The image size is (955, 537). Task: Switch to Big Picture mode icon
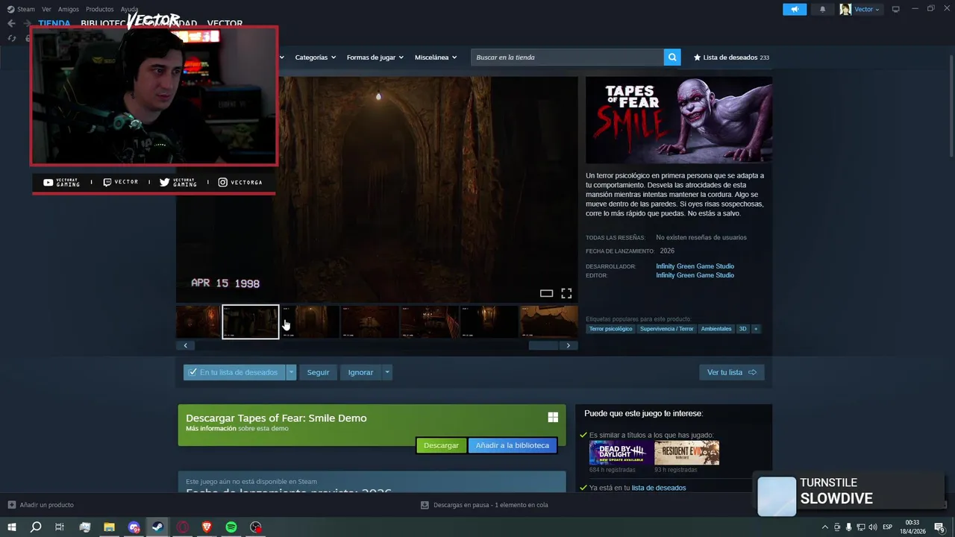(x=896, y=9)
